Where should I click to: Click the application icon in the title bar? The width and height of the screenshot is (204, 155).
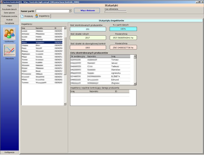(2, 2)
